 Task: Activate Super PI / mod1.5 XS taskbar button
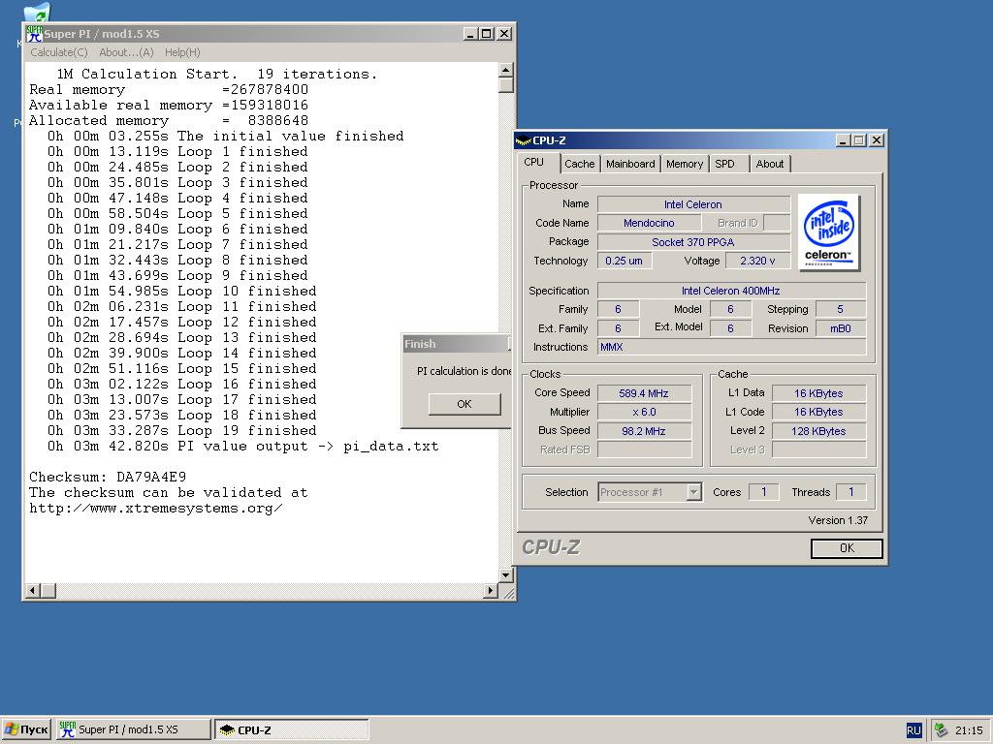coord(134,729)
